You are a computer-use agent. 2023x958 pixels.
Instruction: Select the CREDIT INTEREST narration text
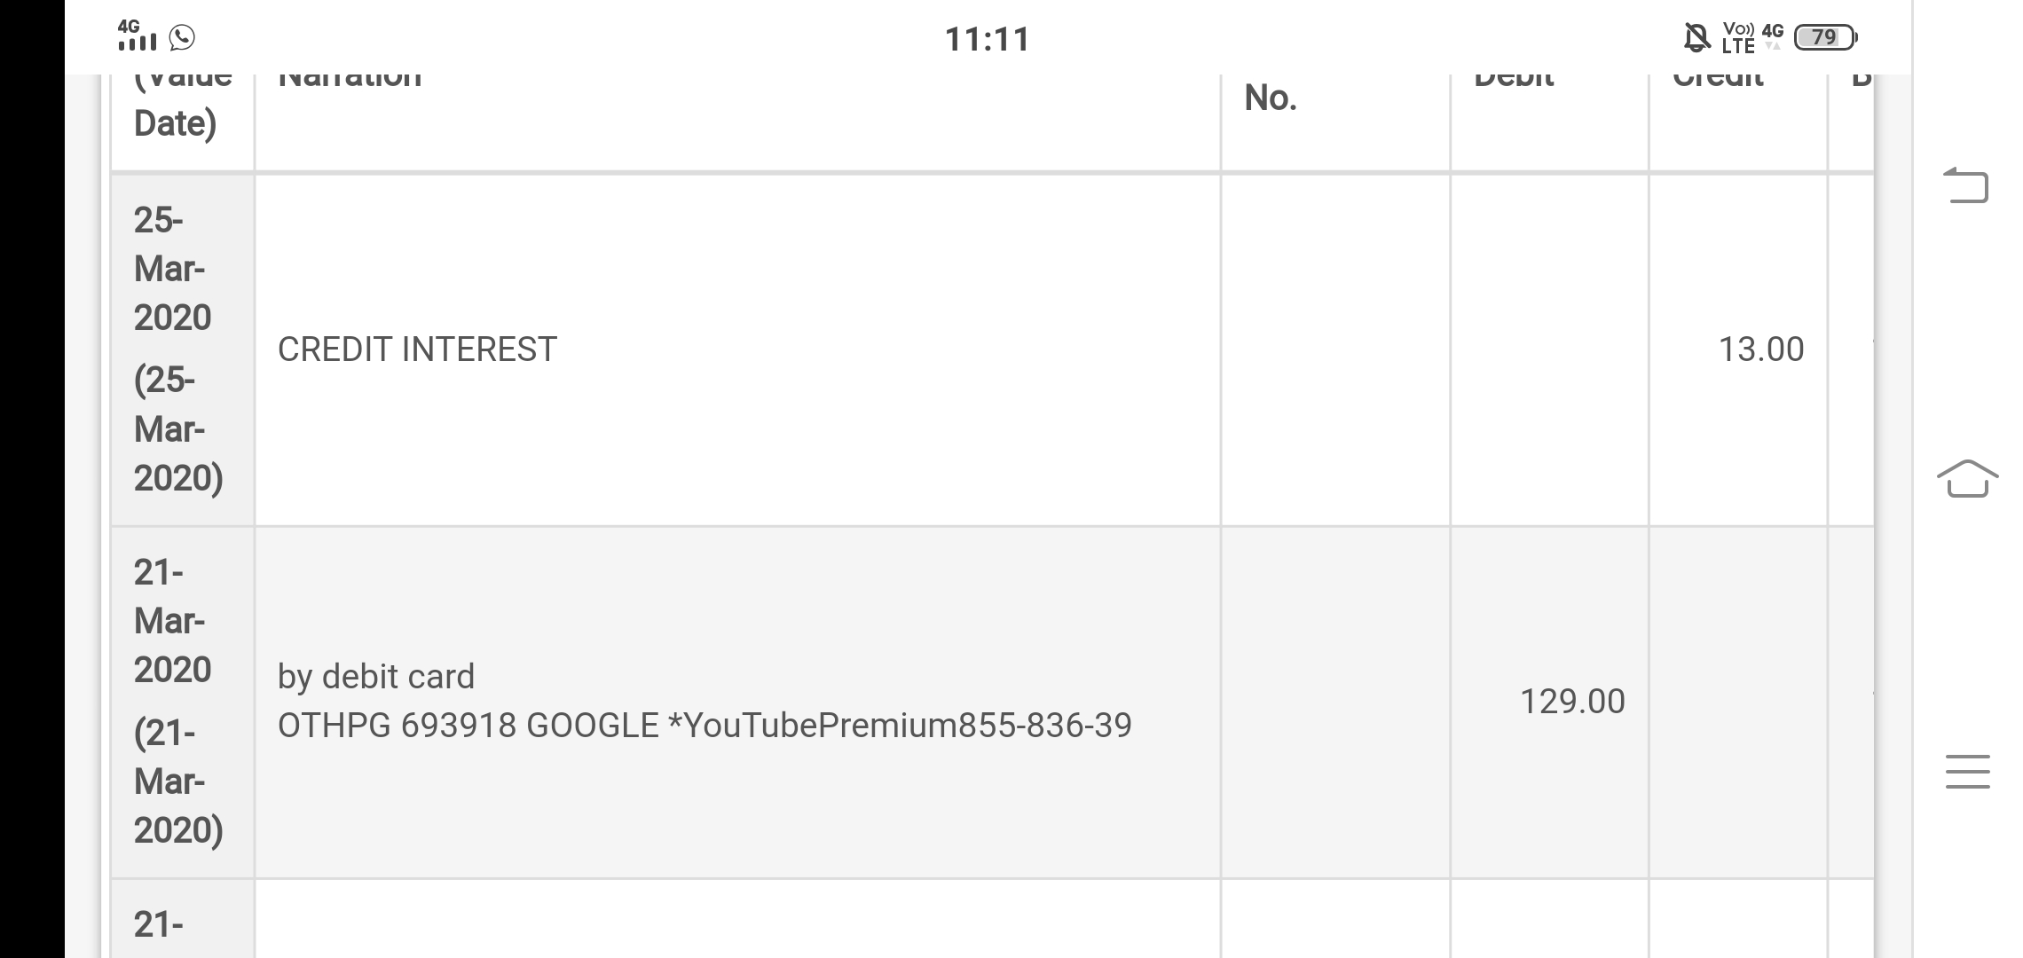click(x=417, y=349)
